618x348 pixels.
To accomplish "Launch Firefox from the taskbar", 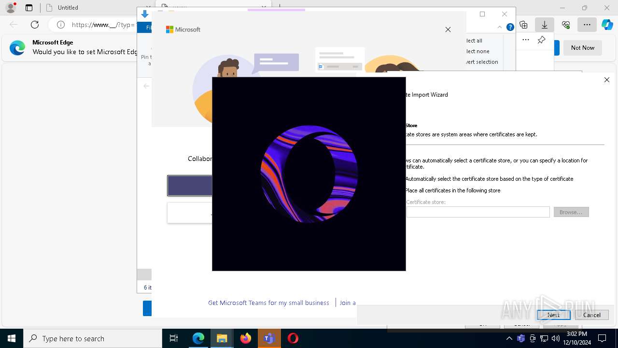I will pyautogui.click(x=246, y=338).
